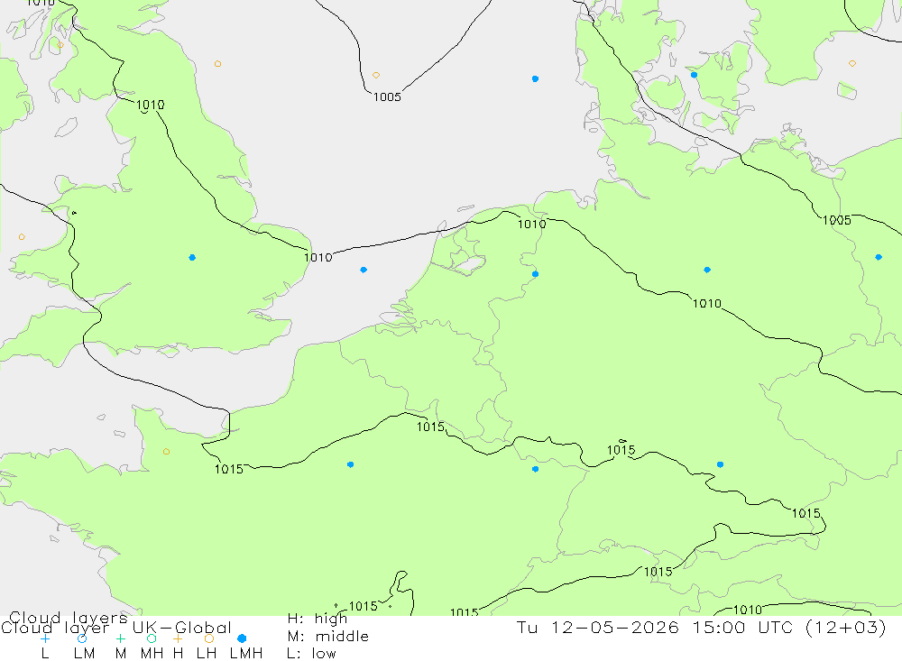Click the 1015 isobar label over Normandy

(229, 470)
